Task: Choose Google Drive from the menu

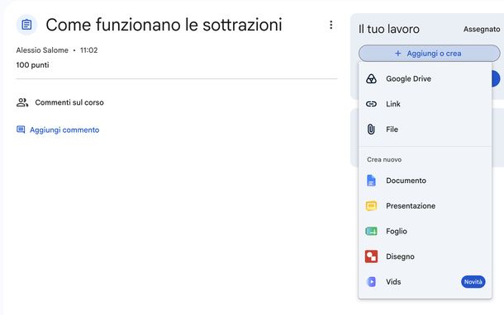Action: pos(425,78)
